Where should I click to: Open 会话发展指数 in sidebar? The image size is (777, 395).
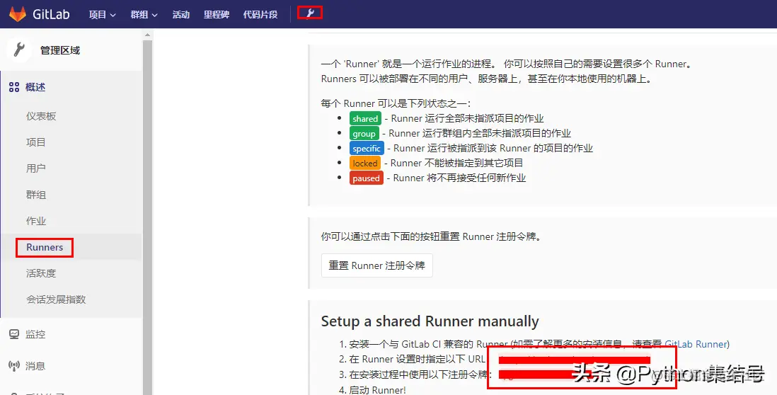coord(56,299)
